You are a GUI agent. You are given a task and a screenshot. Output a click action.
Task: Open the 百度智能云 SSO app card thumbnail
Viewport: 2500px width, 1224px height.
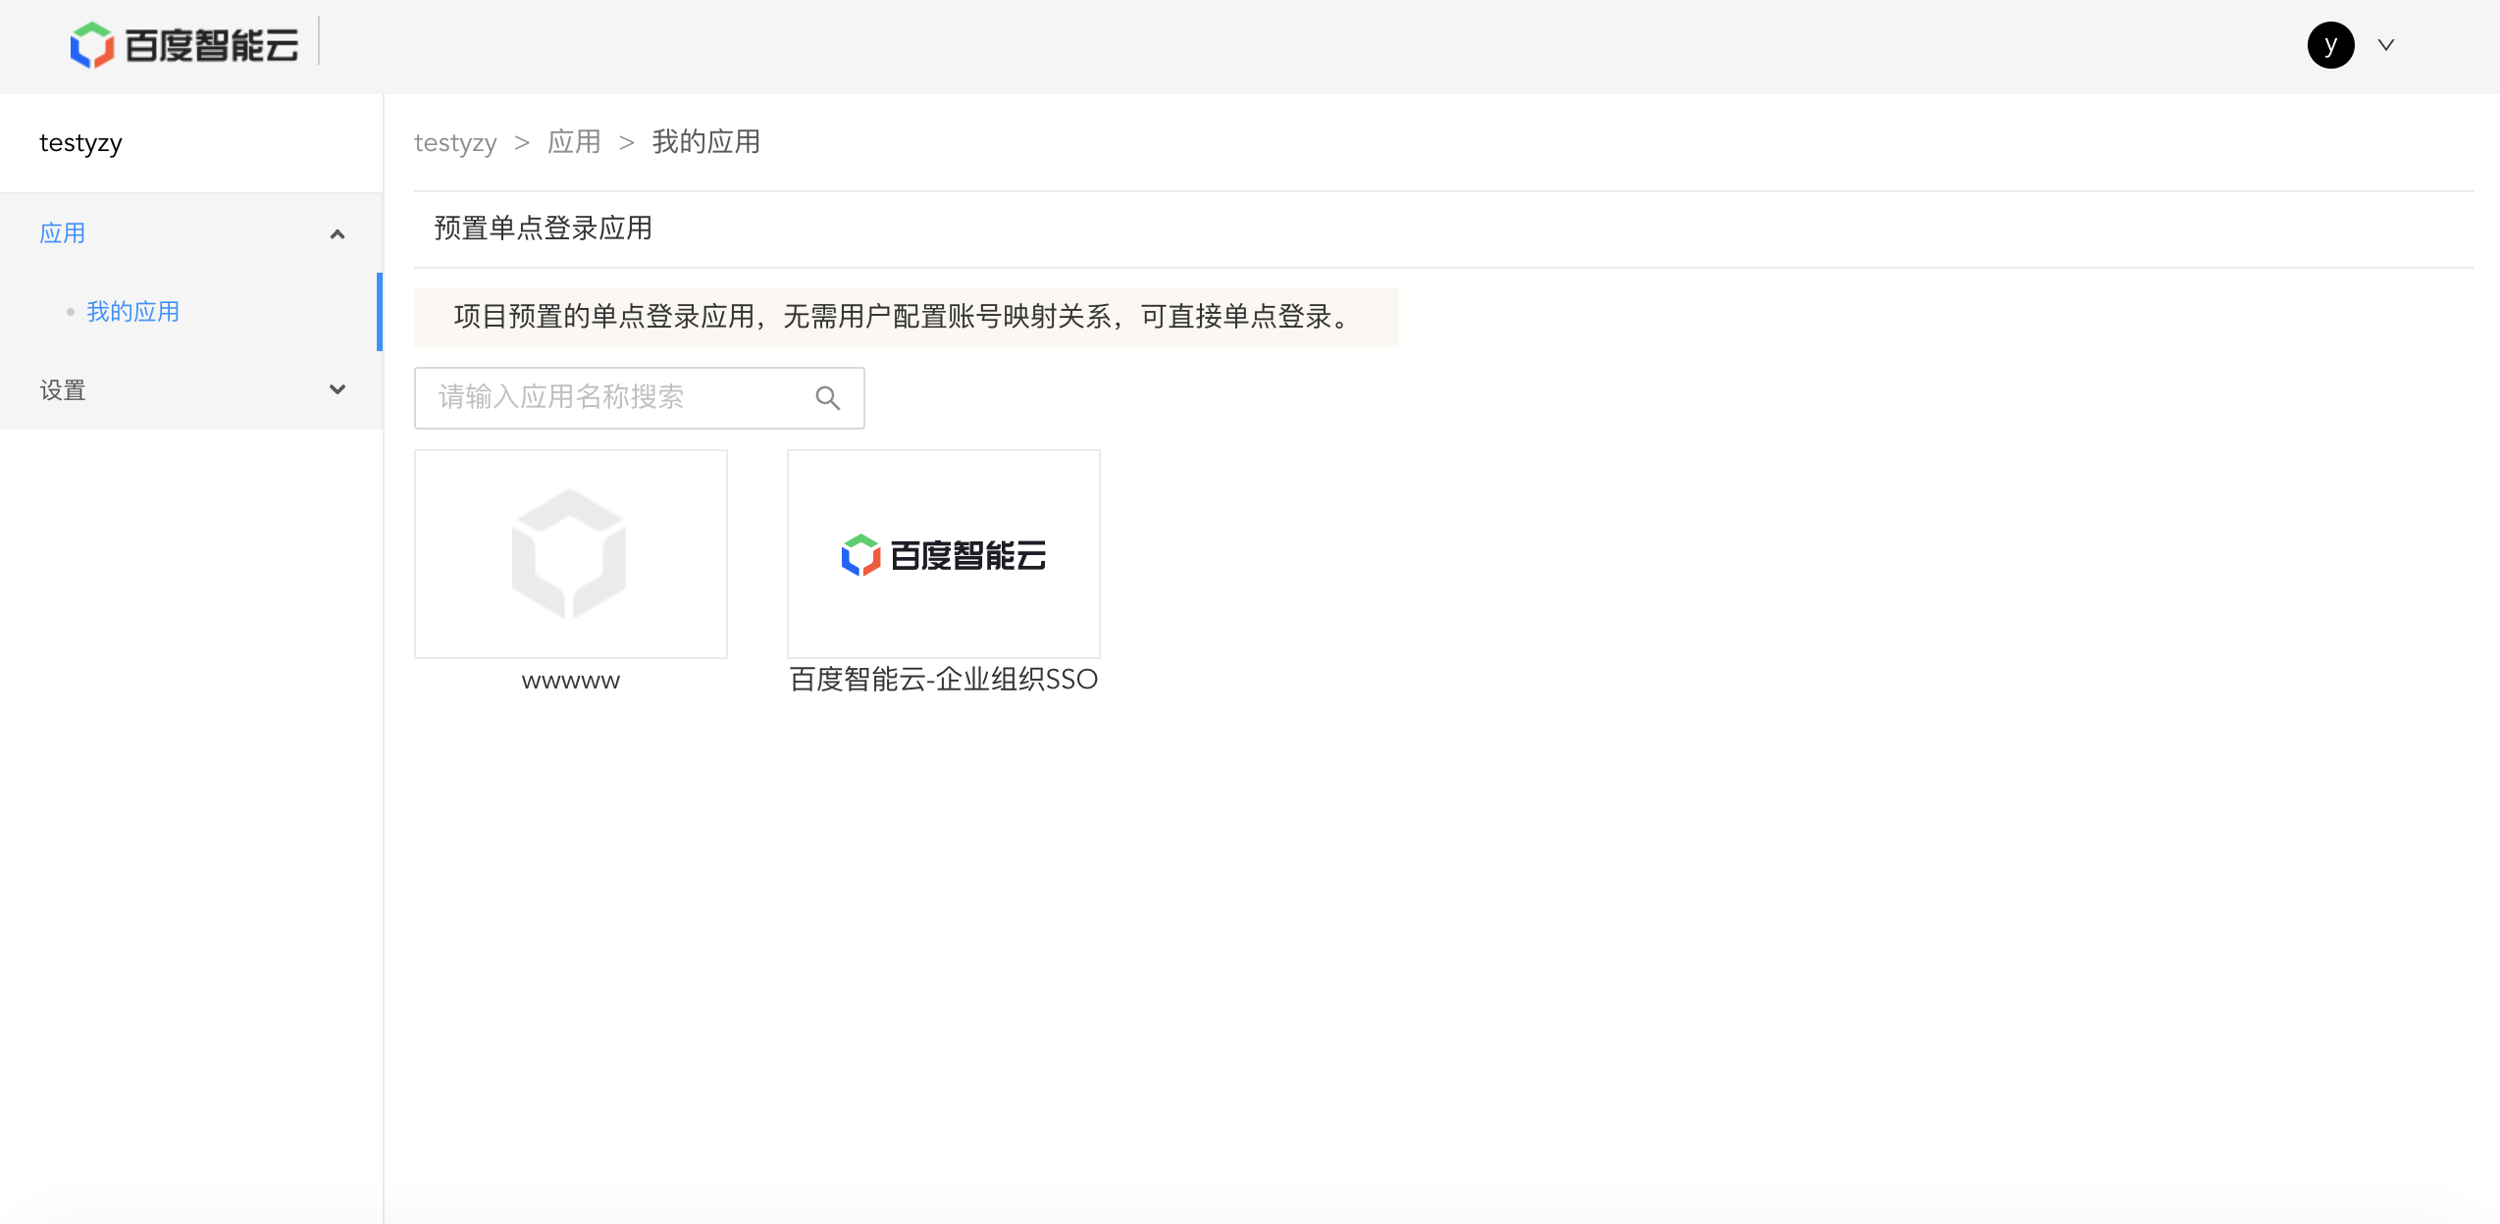[x=944, y=554]
